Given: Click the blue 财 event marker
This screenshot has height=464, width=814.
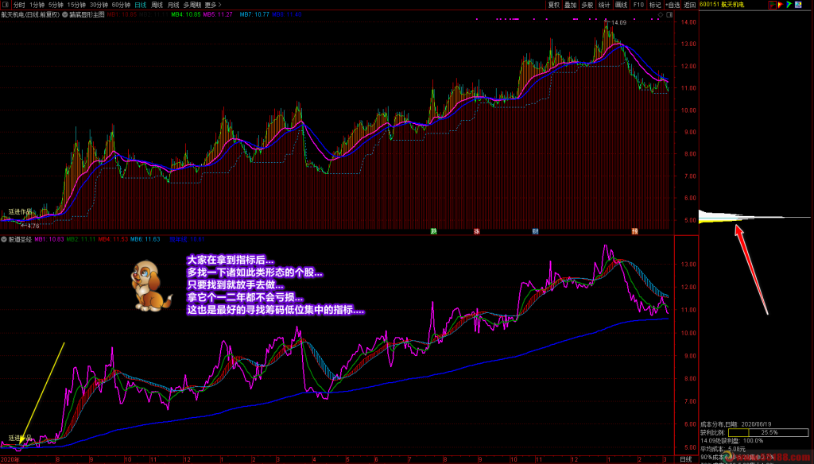Looking at the screenshot, I should pyautogui.click(x=535, y=231).
